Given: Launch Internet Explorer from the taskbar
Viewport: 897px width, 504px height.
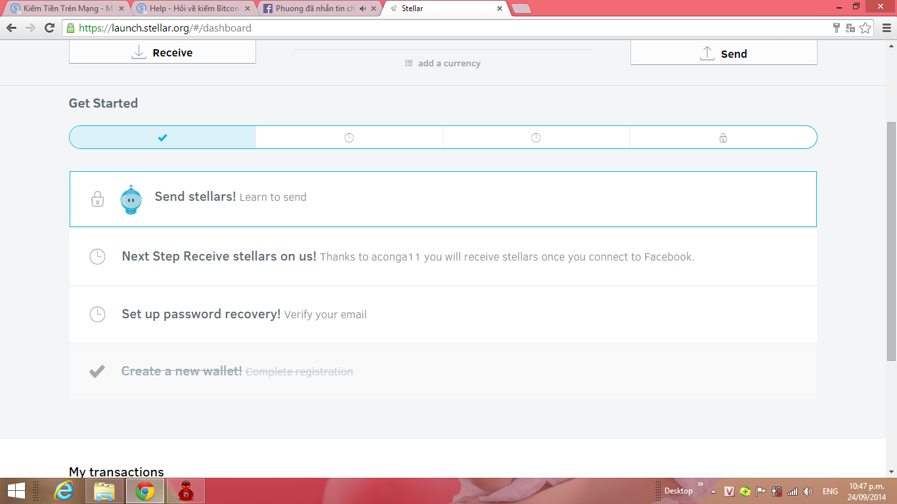Looking at the screenshot, I should [64, 491].
